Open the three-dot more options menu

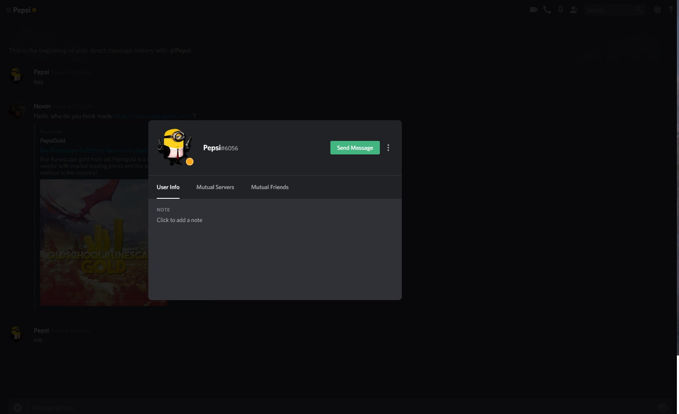pos(388,148)
